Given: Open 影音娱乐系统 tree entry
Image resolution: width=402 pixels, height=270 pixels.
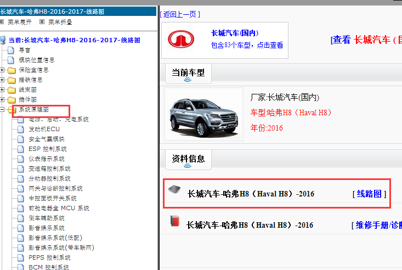Looking at the screenshot, I should coord(47,228).
